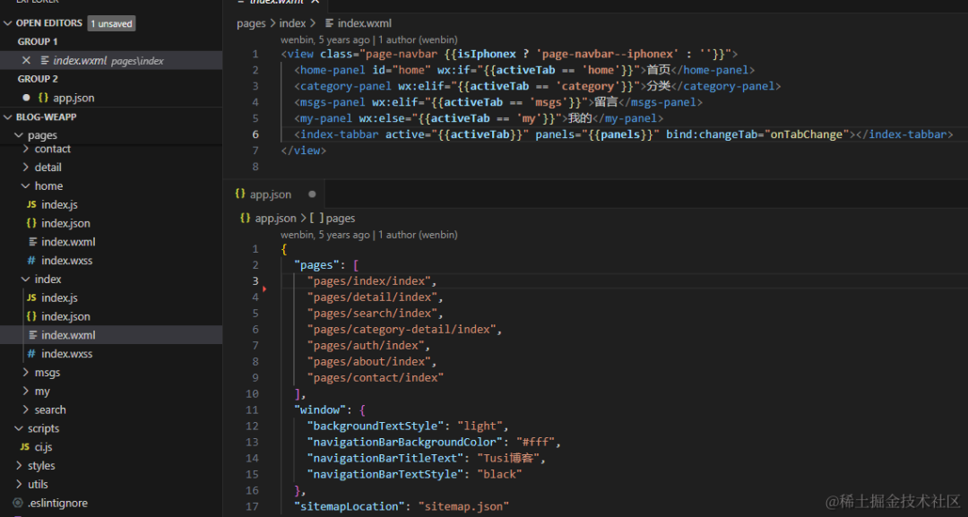Click app.json in the lower breadcrumb
968x517 pixels.
[x=275, y=219]
